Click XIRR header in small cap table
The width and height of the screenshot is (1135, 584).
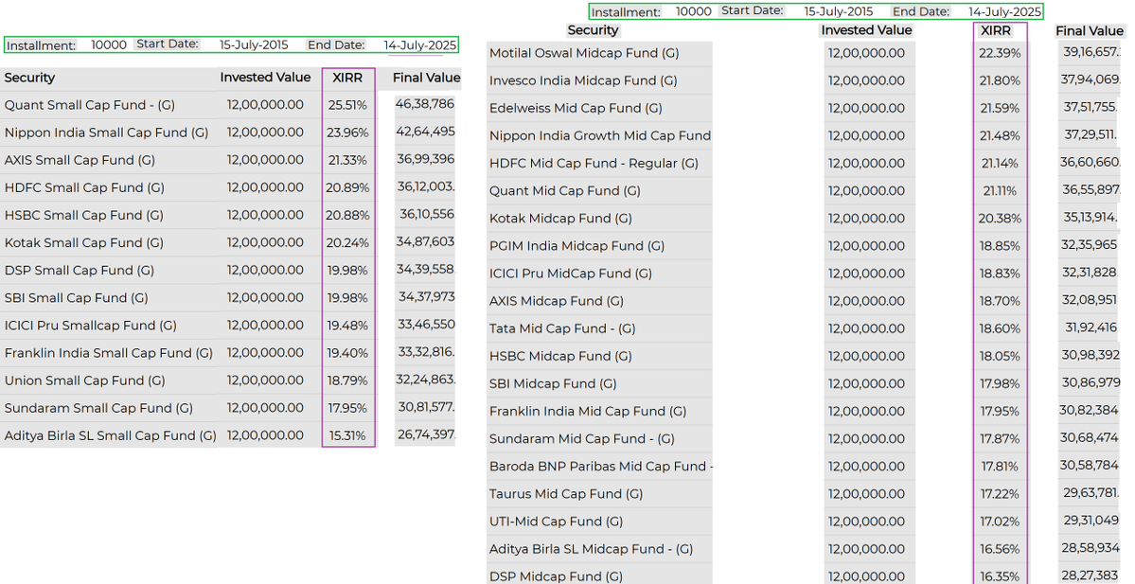(x=347, y=78)
